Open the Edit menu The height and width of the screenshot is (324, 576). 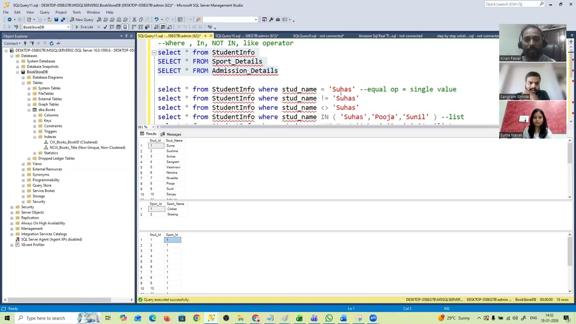[17, 12]
